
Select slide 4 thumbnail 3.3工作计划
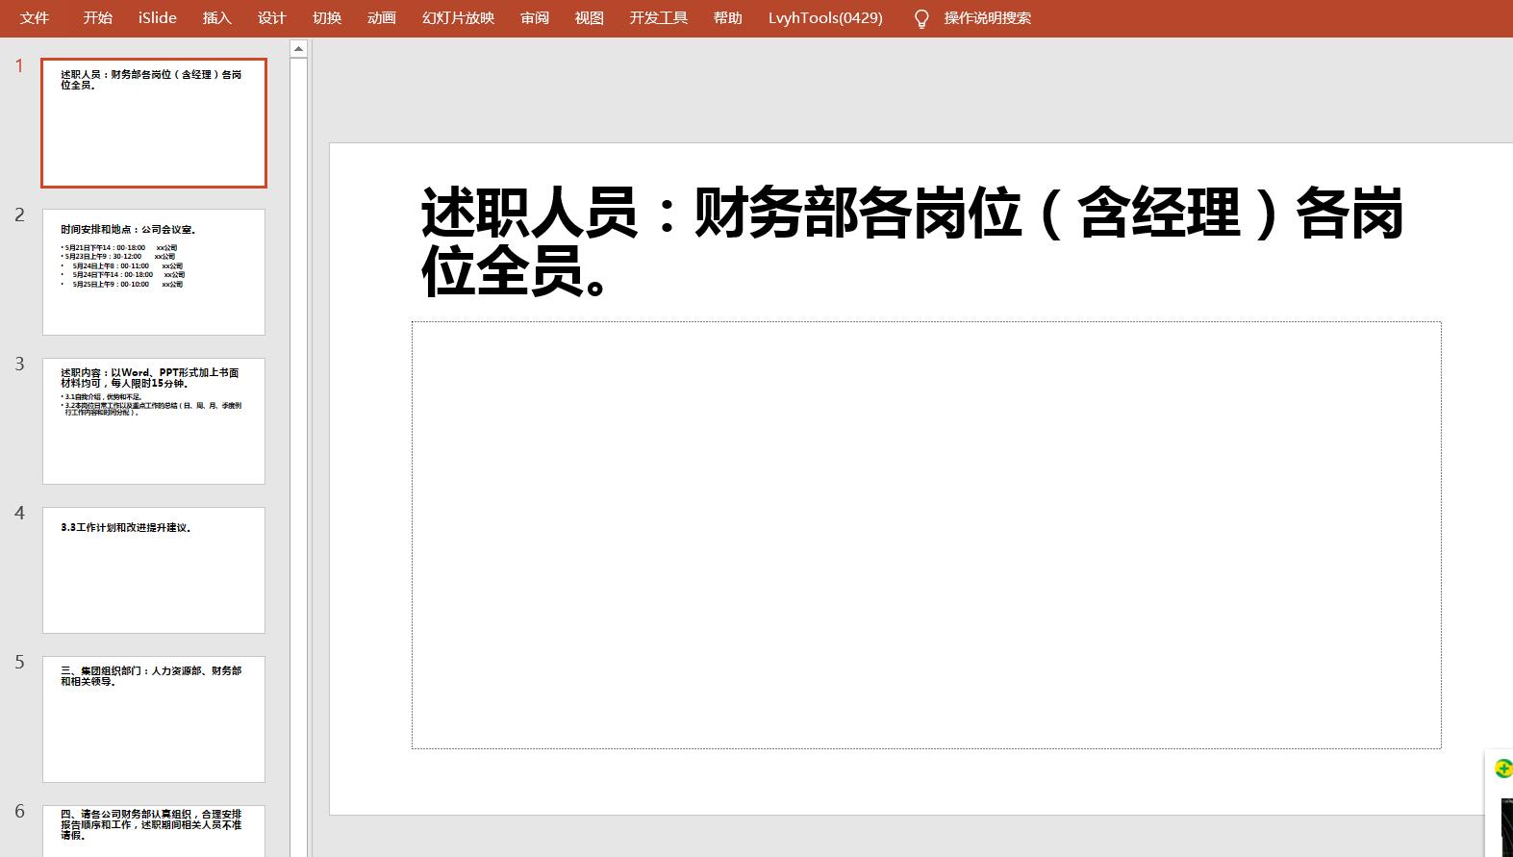coord(154,570)
